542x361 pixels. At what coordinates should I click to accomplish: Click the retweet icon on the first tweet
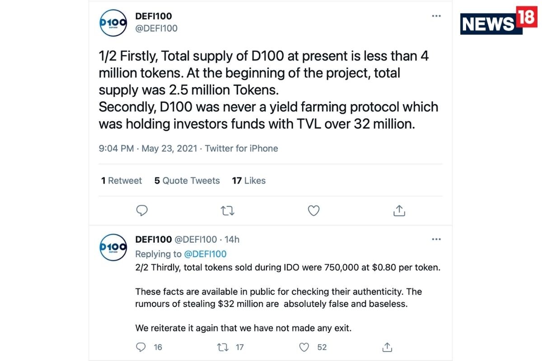(x=227, y=210)
